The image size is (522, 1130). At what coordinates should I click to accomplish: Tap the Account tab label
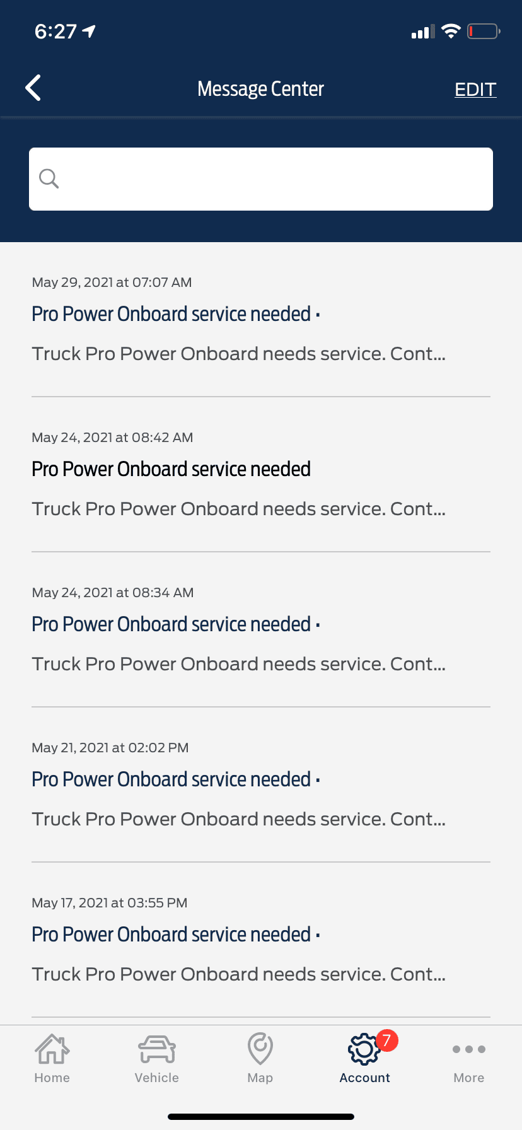click(x=364, y=1078)
